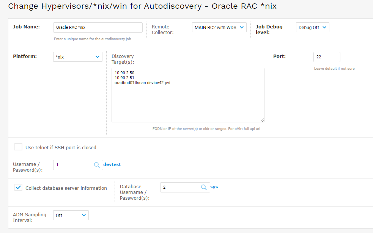Open the Remote Collector dropdown
373x233 pixels.
pyautogui.click(x=219, y=27)
